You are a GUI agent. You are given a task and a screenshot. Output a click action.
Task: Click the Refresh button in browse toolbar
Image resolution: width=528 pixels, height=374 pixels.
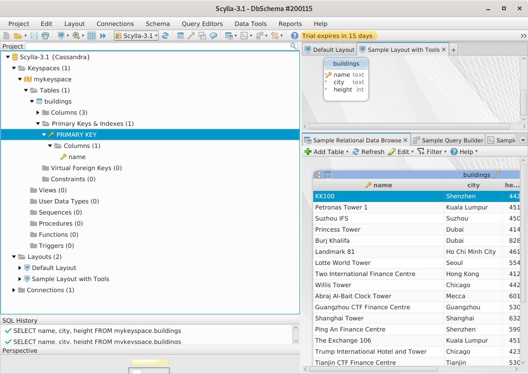pos(368,152)
